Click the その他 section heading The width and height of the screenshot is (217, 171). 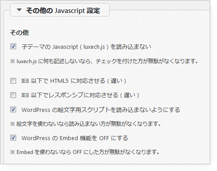pos(19,33)
